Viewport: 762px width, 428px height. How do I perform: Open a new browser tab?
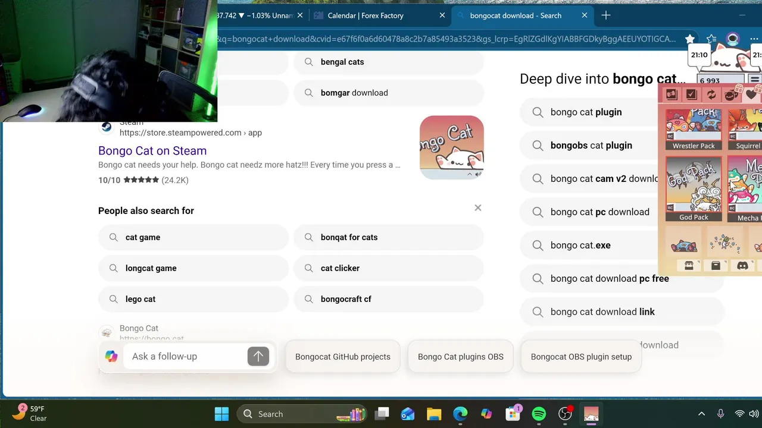click(606, 15)
